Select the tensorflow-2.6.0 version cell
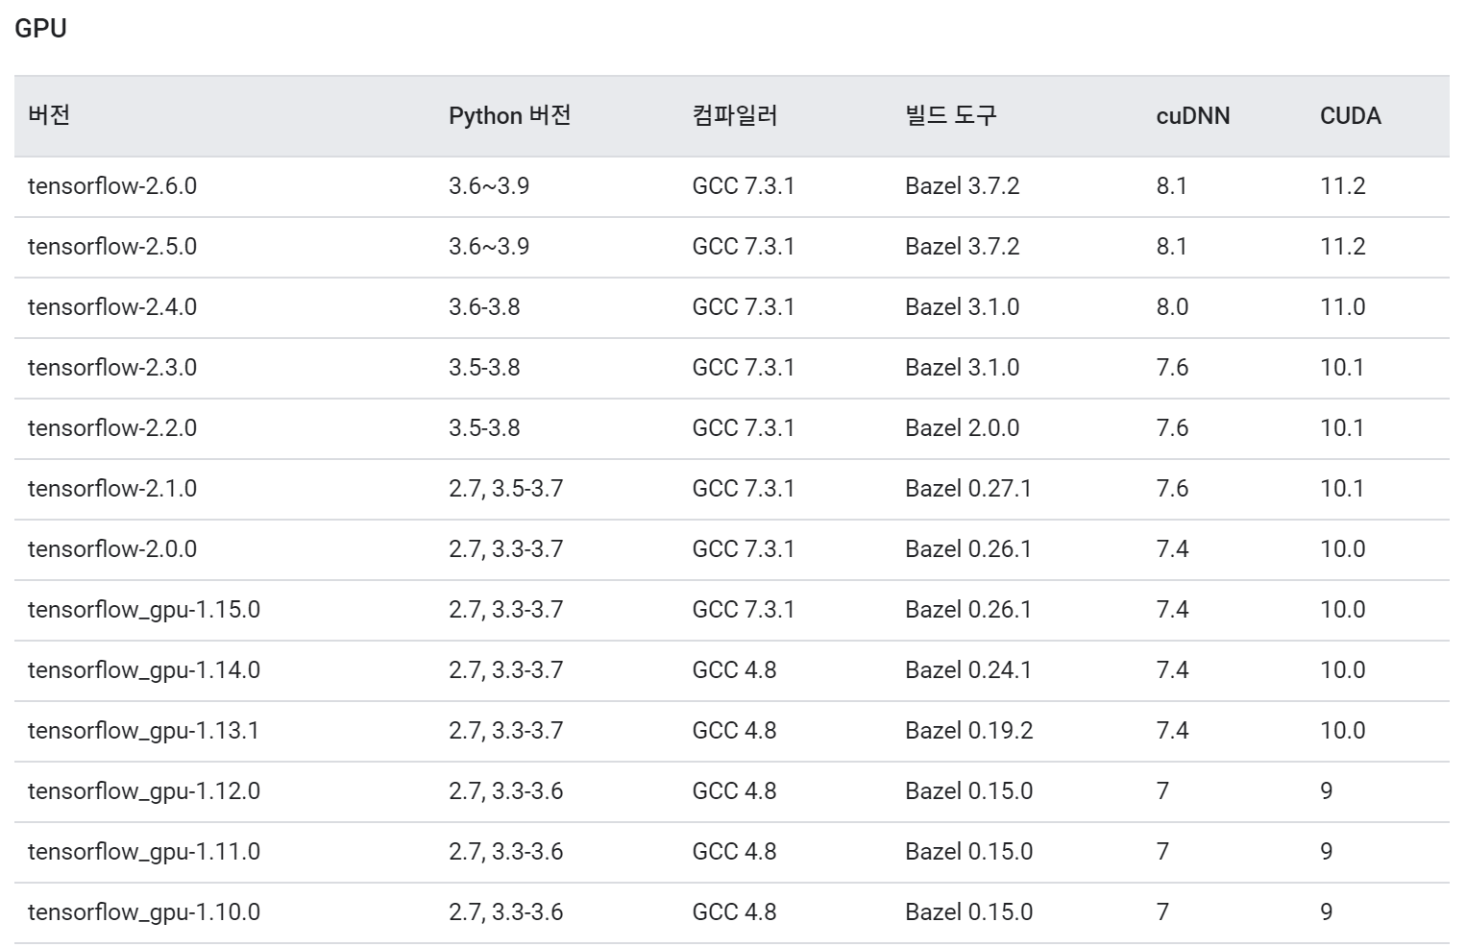 point(111,186)
